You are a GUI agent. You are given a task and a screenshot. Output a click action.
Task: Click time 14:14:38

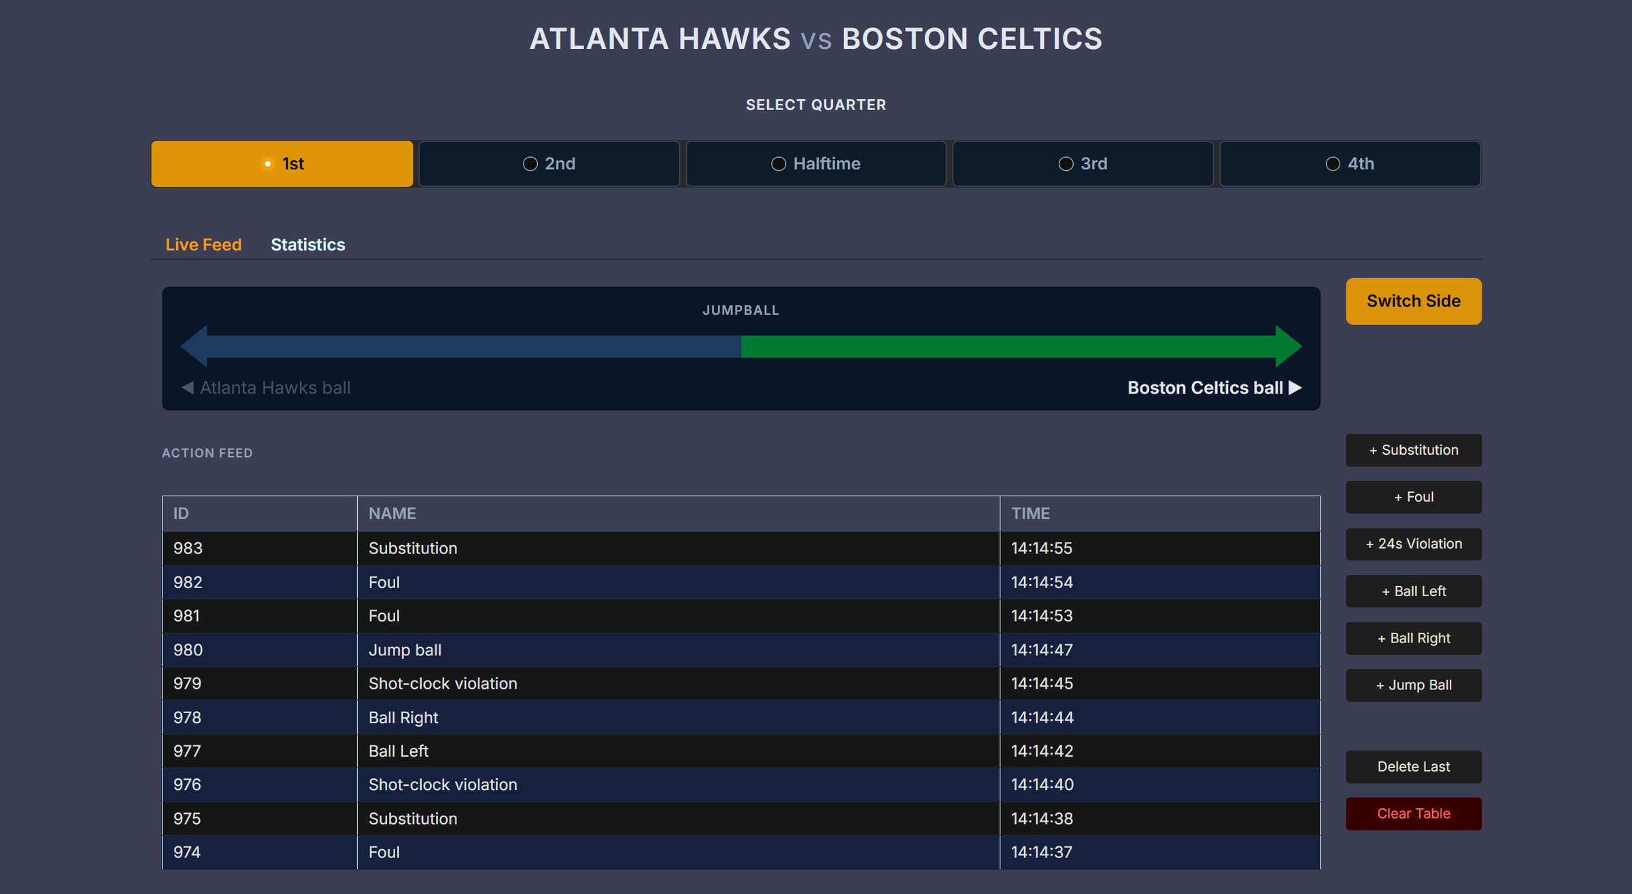pyautogui.click(x=1042, y=819)
